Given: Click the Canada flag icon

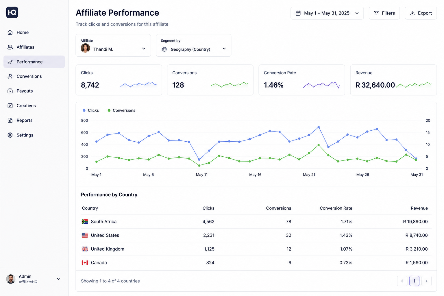Looking at the screenshot, I should pyautogui.click(x=85, y=263).
